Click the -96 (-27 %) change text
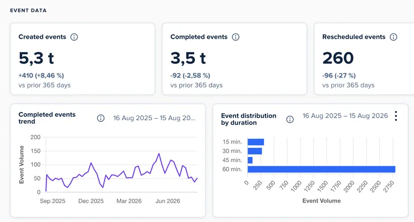The image size is (414, 222). click(339, 75)
